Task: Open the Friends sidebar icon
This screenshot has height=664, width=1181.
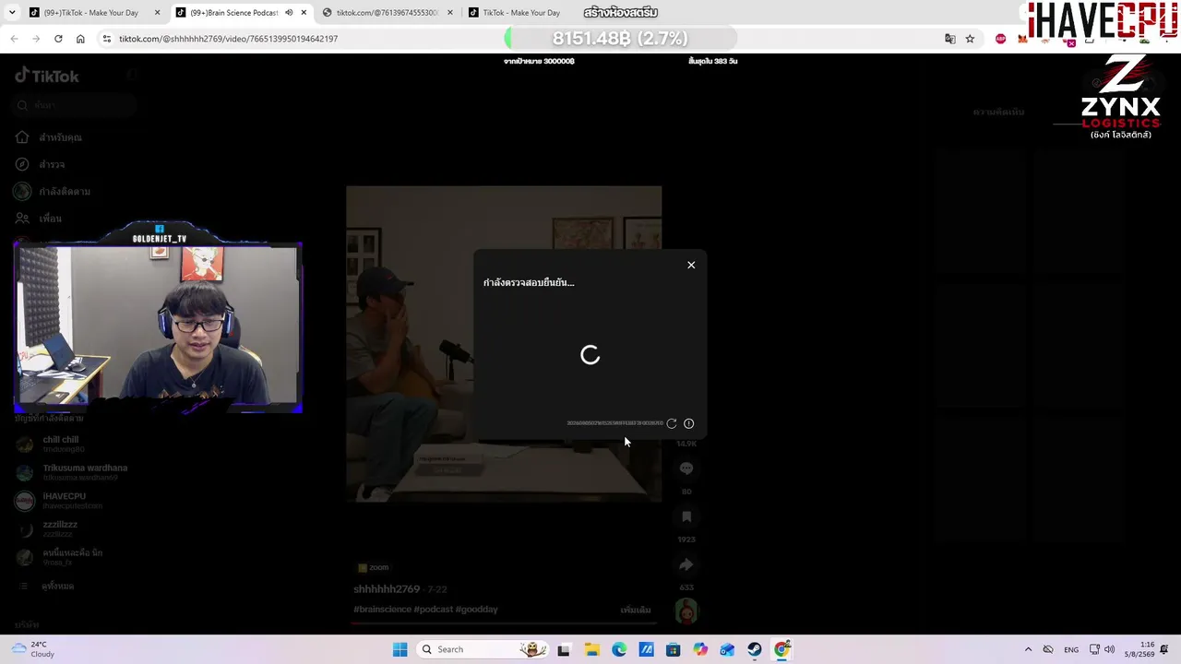Action: pyautogui.click(x=22, y=219)
